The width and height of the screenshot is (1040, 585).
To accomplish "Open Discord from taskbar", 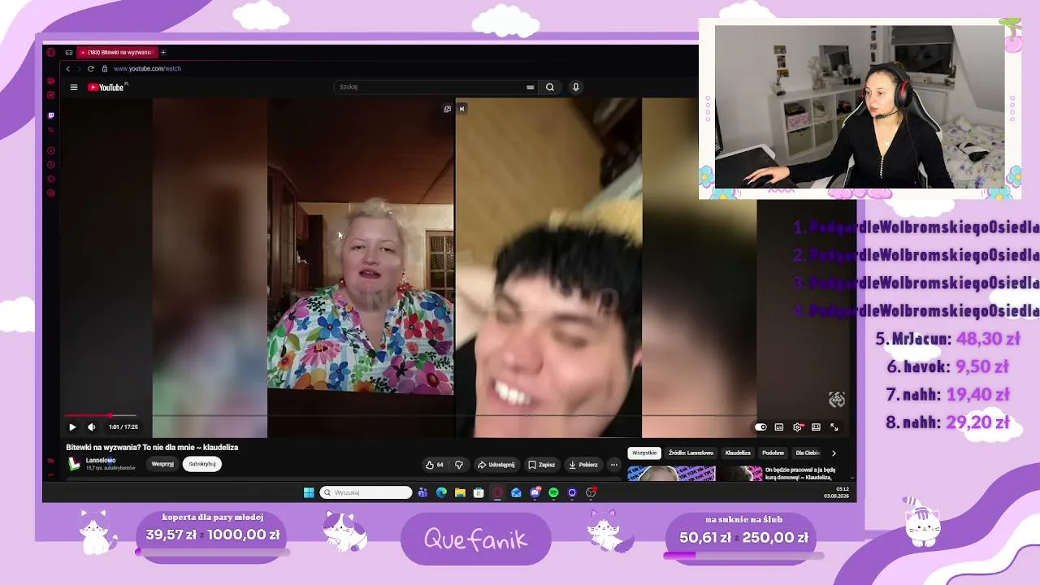I will 535,492.
